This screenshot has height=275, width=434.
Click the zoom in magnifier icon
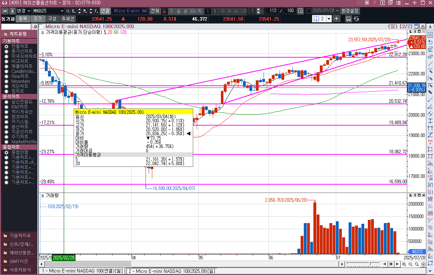(x=404, y=264)
